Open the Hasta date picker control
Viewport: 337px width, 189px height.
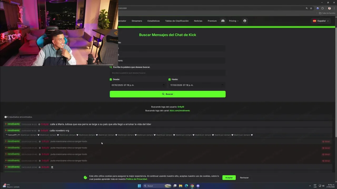click(222, 85)
